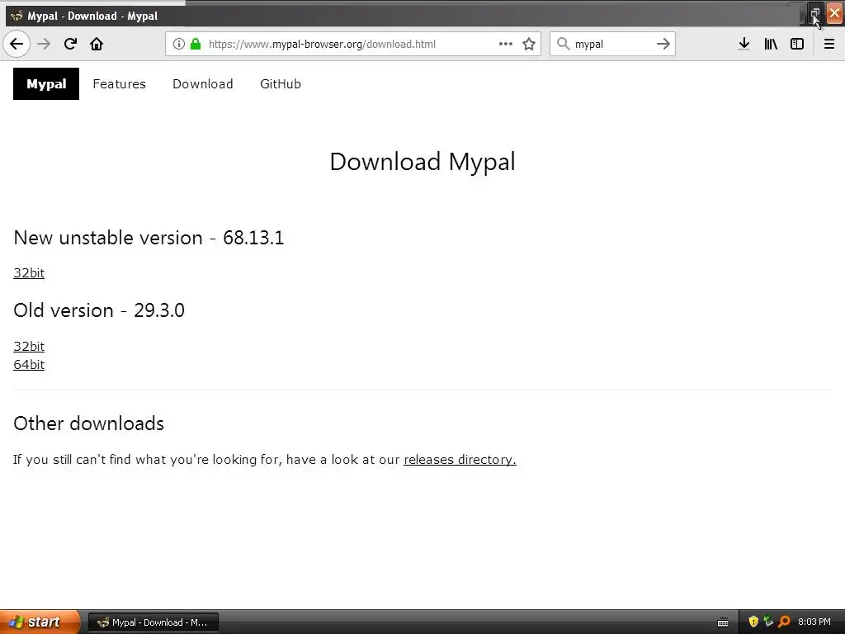This screenshot has height=634, width=845.
Task: Download 64bit of old version 29.3.0
Action: coord(29,364)
